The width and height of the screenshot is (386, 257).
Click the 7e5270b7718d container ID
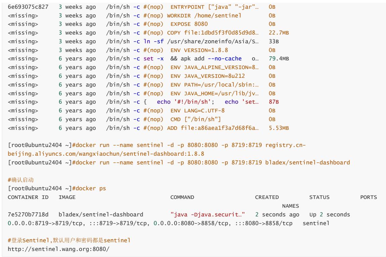[x=28, y=214]
